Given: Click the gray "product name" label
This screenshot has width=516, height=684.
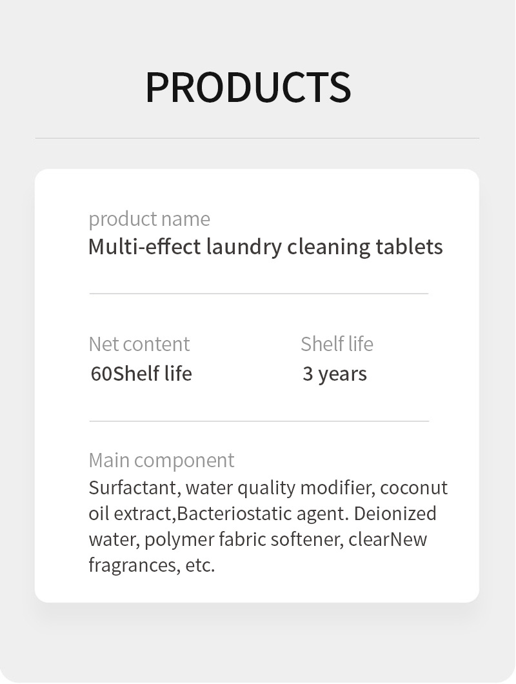Looking at the screenshot, I should click(149, 219).
